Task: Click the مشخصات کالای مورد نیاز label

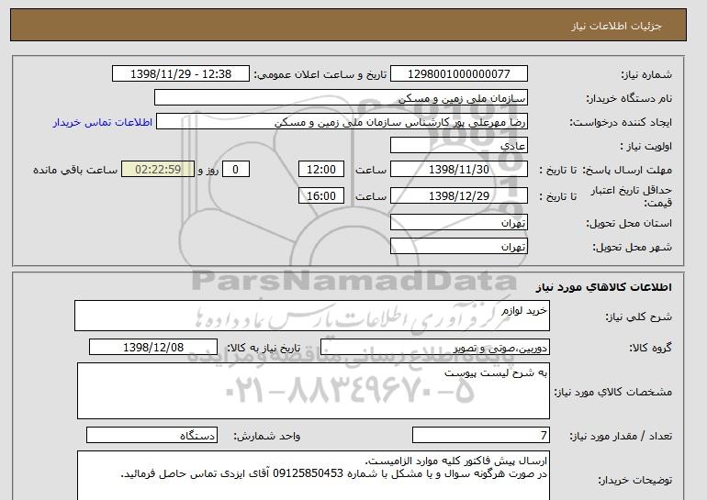Action: pyautogui.click(x=613, y=392)
